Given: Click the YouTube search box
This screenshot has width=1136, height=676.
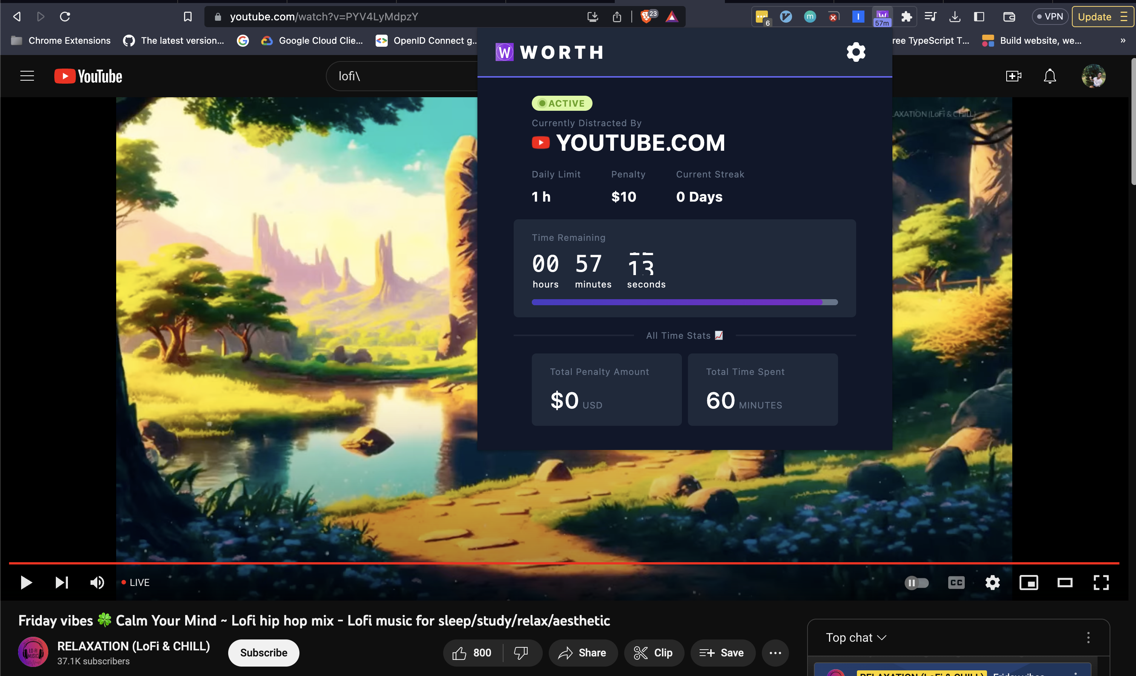Looking at the screenshot, I should point(401,76).
